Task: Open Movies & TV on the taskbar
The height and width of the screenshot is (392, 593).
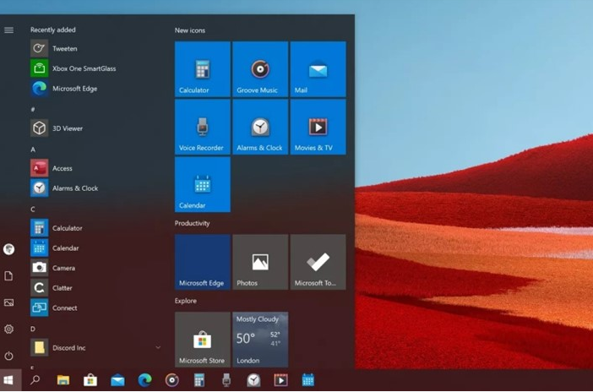Action: (x=280, y=380)
